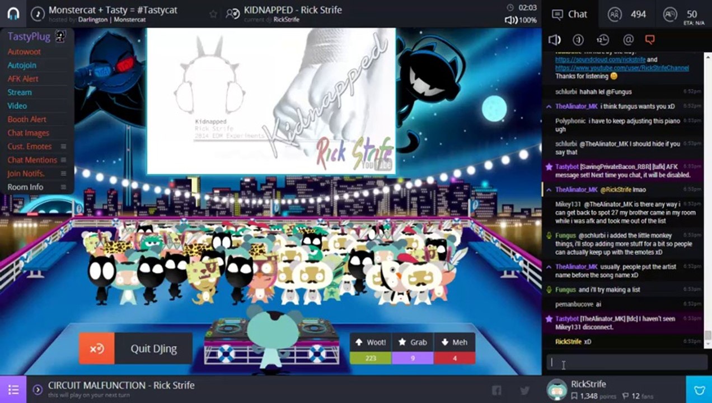Click the KIDNAPPED - Rick Strife song title
The width and height of the screenshot is (712, 403).
[x=293, y=10]
